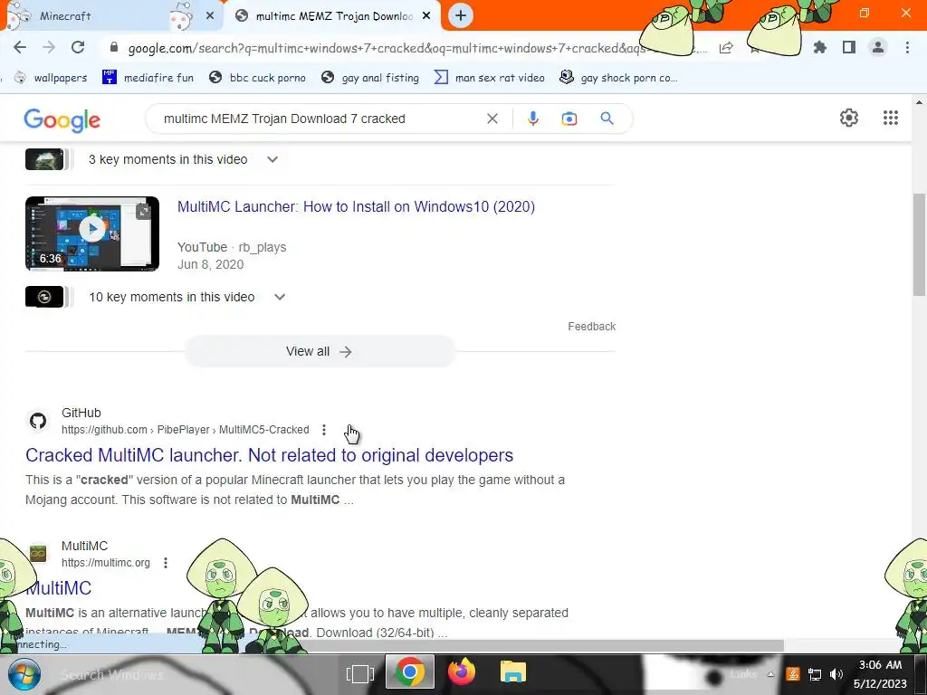
Task: Clear the Google search box text
Action: (492, 119)
